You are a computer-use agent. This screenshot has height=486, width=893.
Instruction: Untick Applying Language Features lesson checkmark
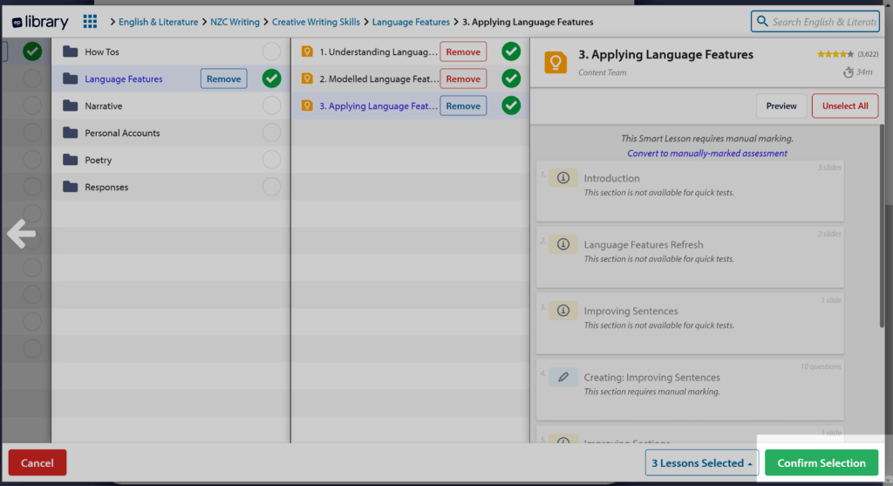coord(511,106)
